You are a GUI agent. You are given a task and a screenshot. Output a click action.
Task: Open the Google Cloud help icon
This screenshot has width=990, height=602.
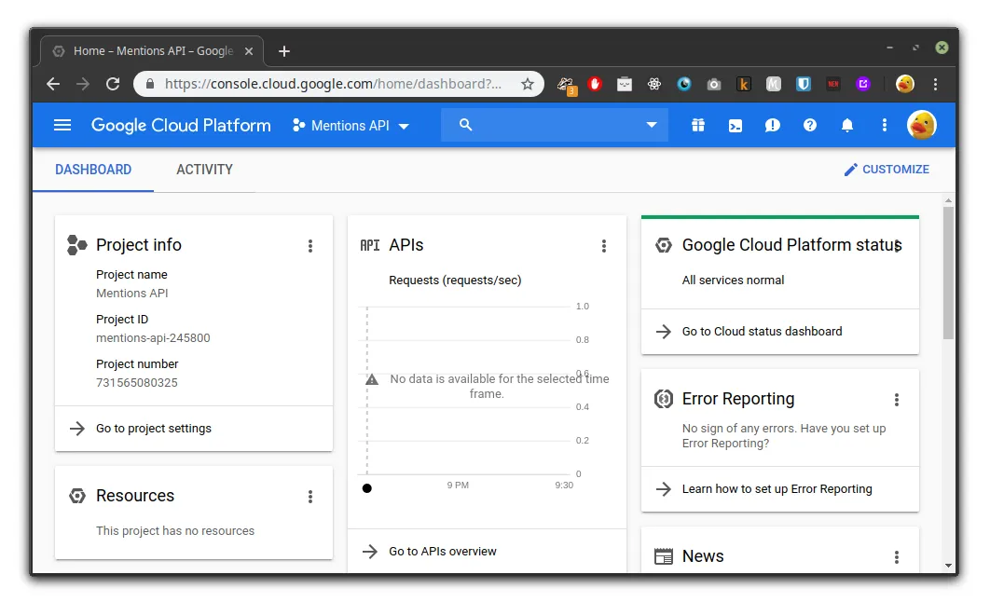pos(809,125)
